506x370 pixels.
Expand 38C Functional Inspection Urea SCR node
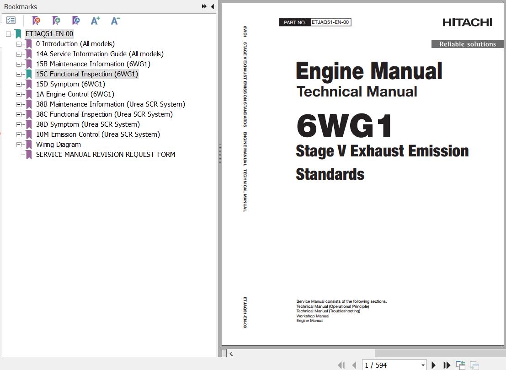click(x=19, y=114)
